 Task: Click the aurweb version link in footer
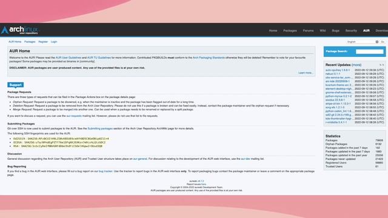[x=201, y=181]
